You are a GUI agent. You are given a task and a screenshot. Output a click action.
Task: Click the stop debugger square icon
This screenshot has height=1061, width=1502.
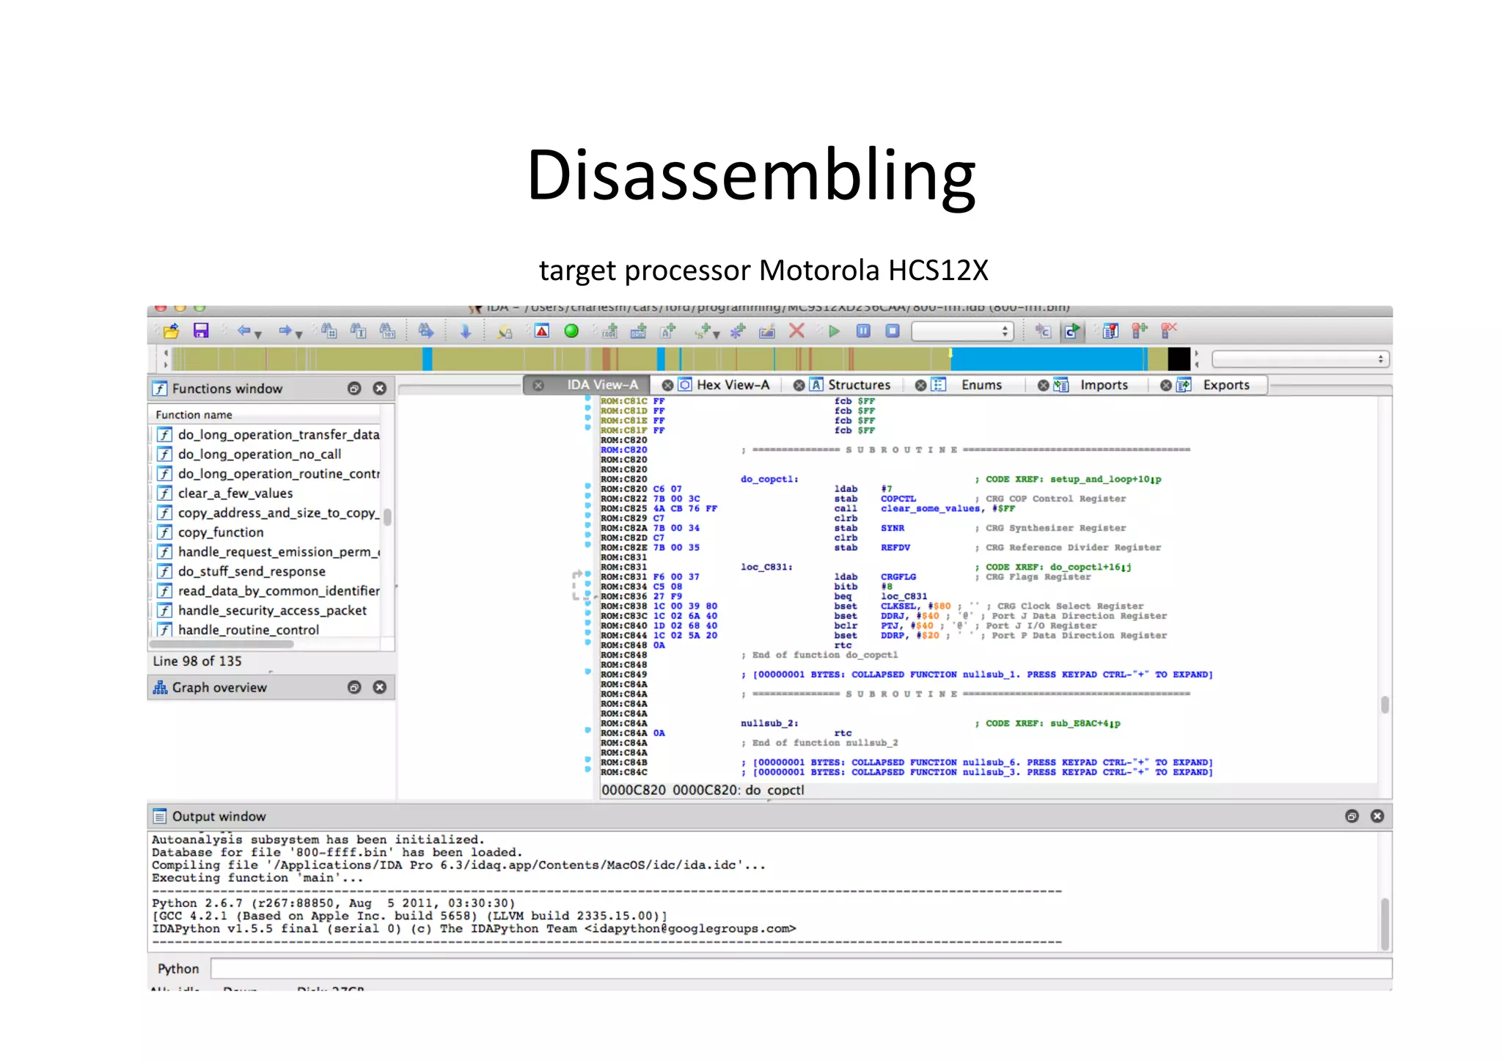pyautogui.click(x=892, y=331)
